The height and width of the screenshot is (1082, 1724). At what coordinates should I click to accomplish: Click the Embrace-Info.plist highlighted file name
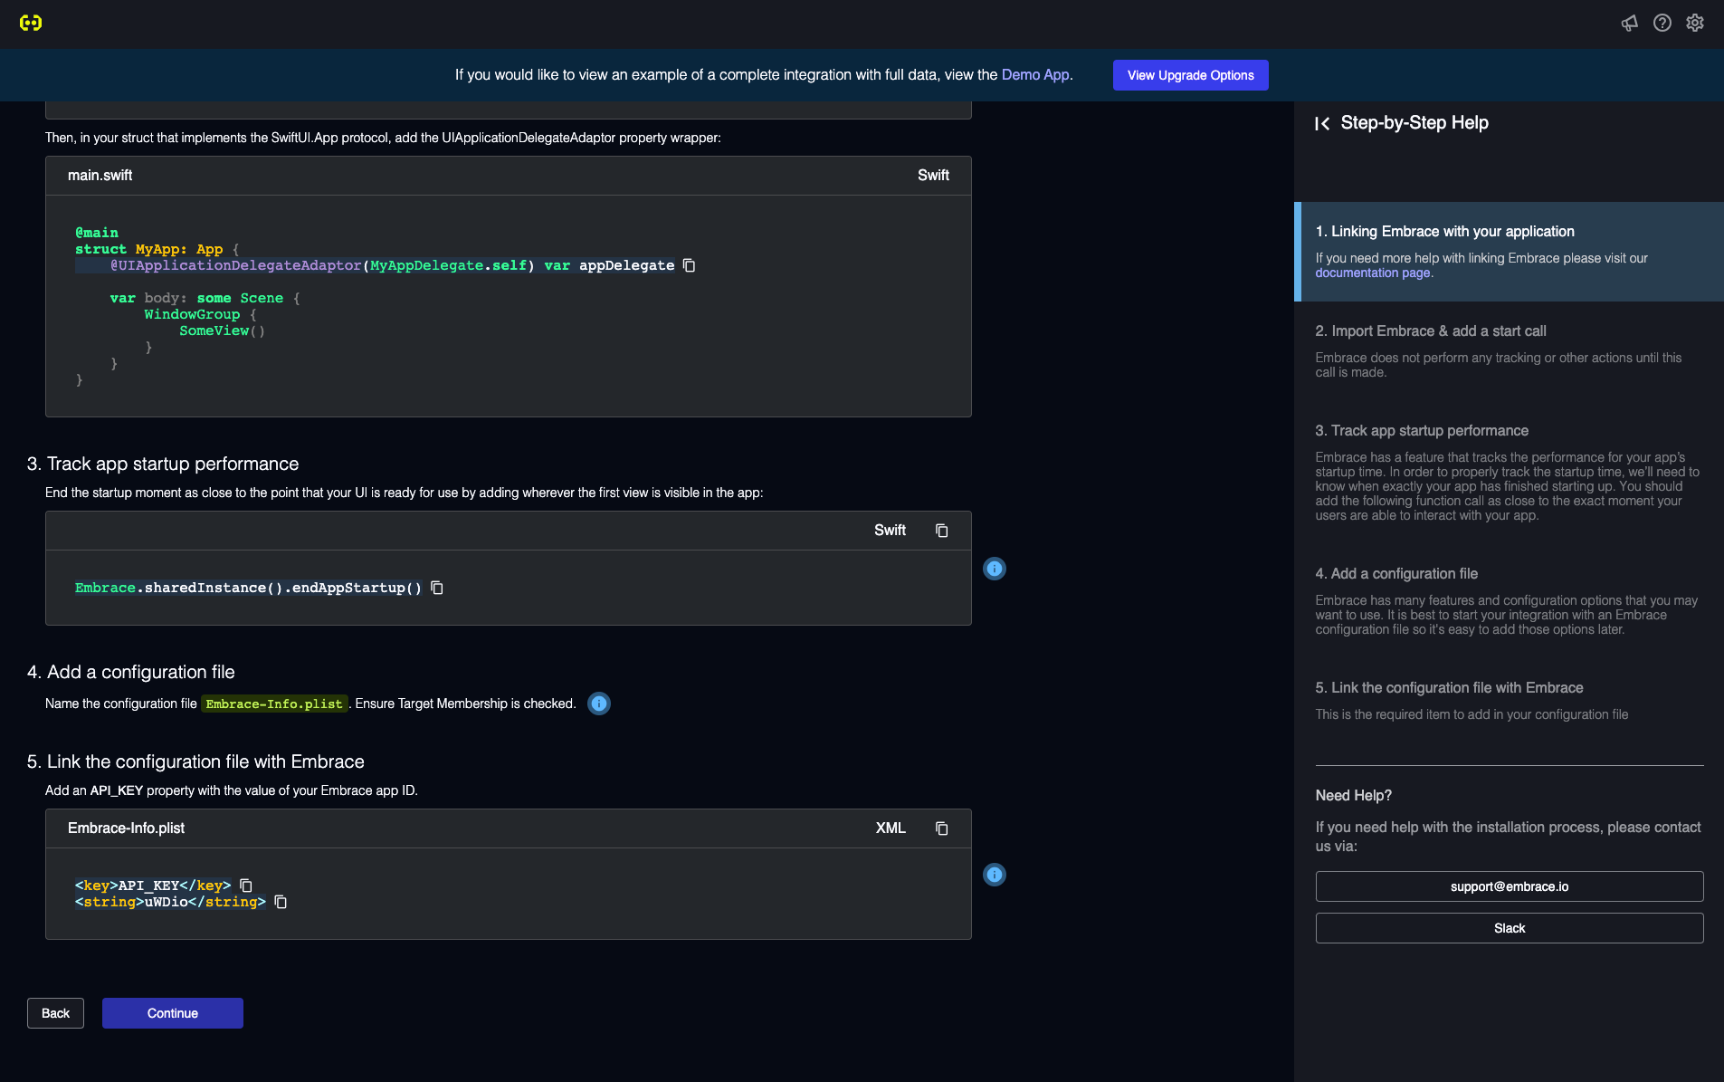(x=274, y=704)
